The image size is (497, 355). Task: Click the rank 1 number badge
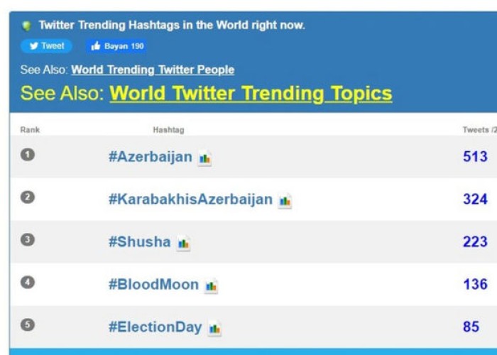(28, 154)
